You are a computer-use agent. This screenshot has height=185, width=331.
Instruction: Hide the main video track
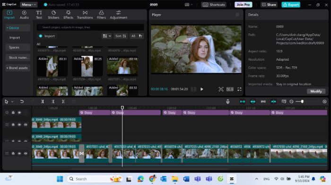click(x=19, y=153)
